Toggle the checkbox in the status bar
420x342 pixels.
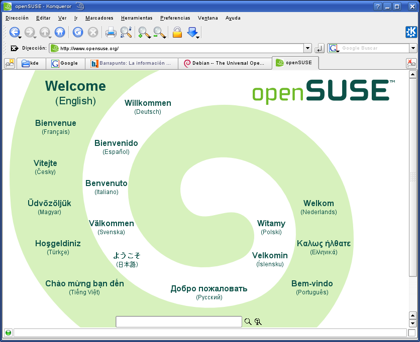coord(411,332)
